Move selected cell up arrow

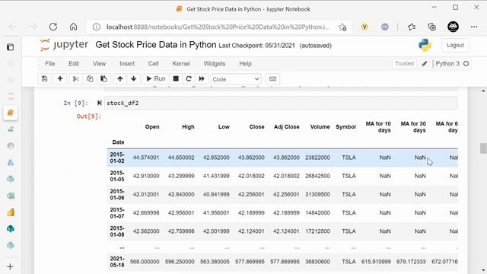(x=120, y=79)
